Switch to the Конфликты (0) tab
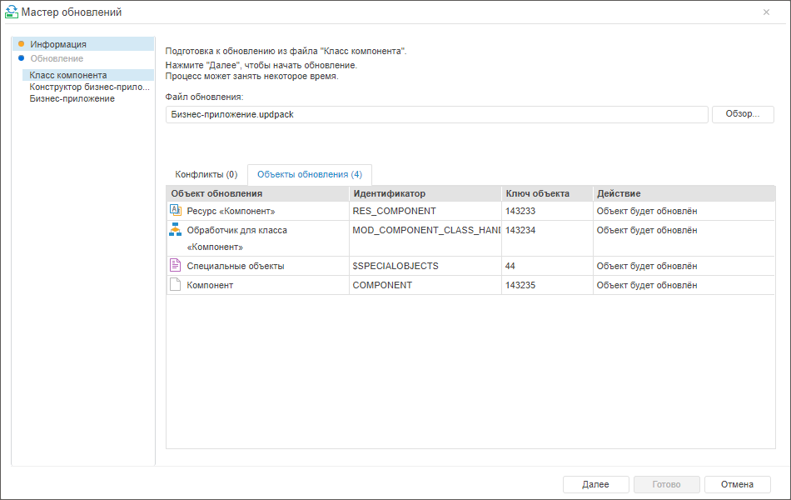This screenshot has height=500, width=791. (206, 175)
